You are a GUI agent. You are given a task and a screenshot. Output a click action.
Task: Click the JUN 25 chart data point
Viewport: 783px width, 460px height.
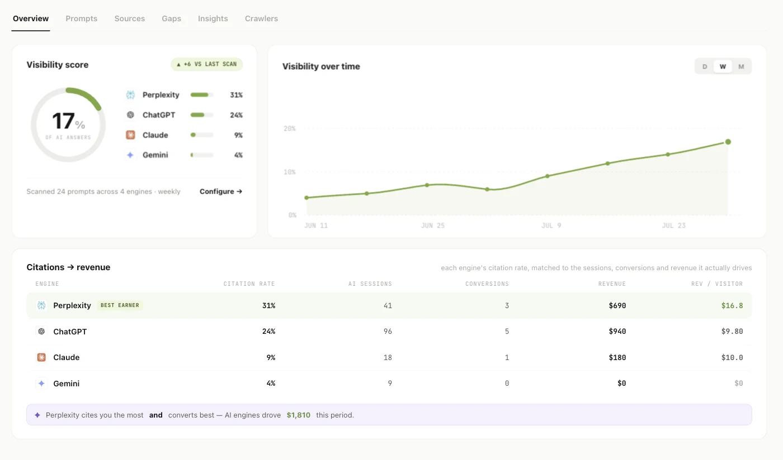point(427,185)
